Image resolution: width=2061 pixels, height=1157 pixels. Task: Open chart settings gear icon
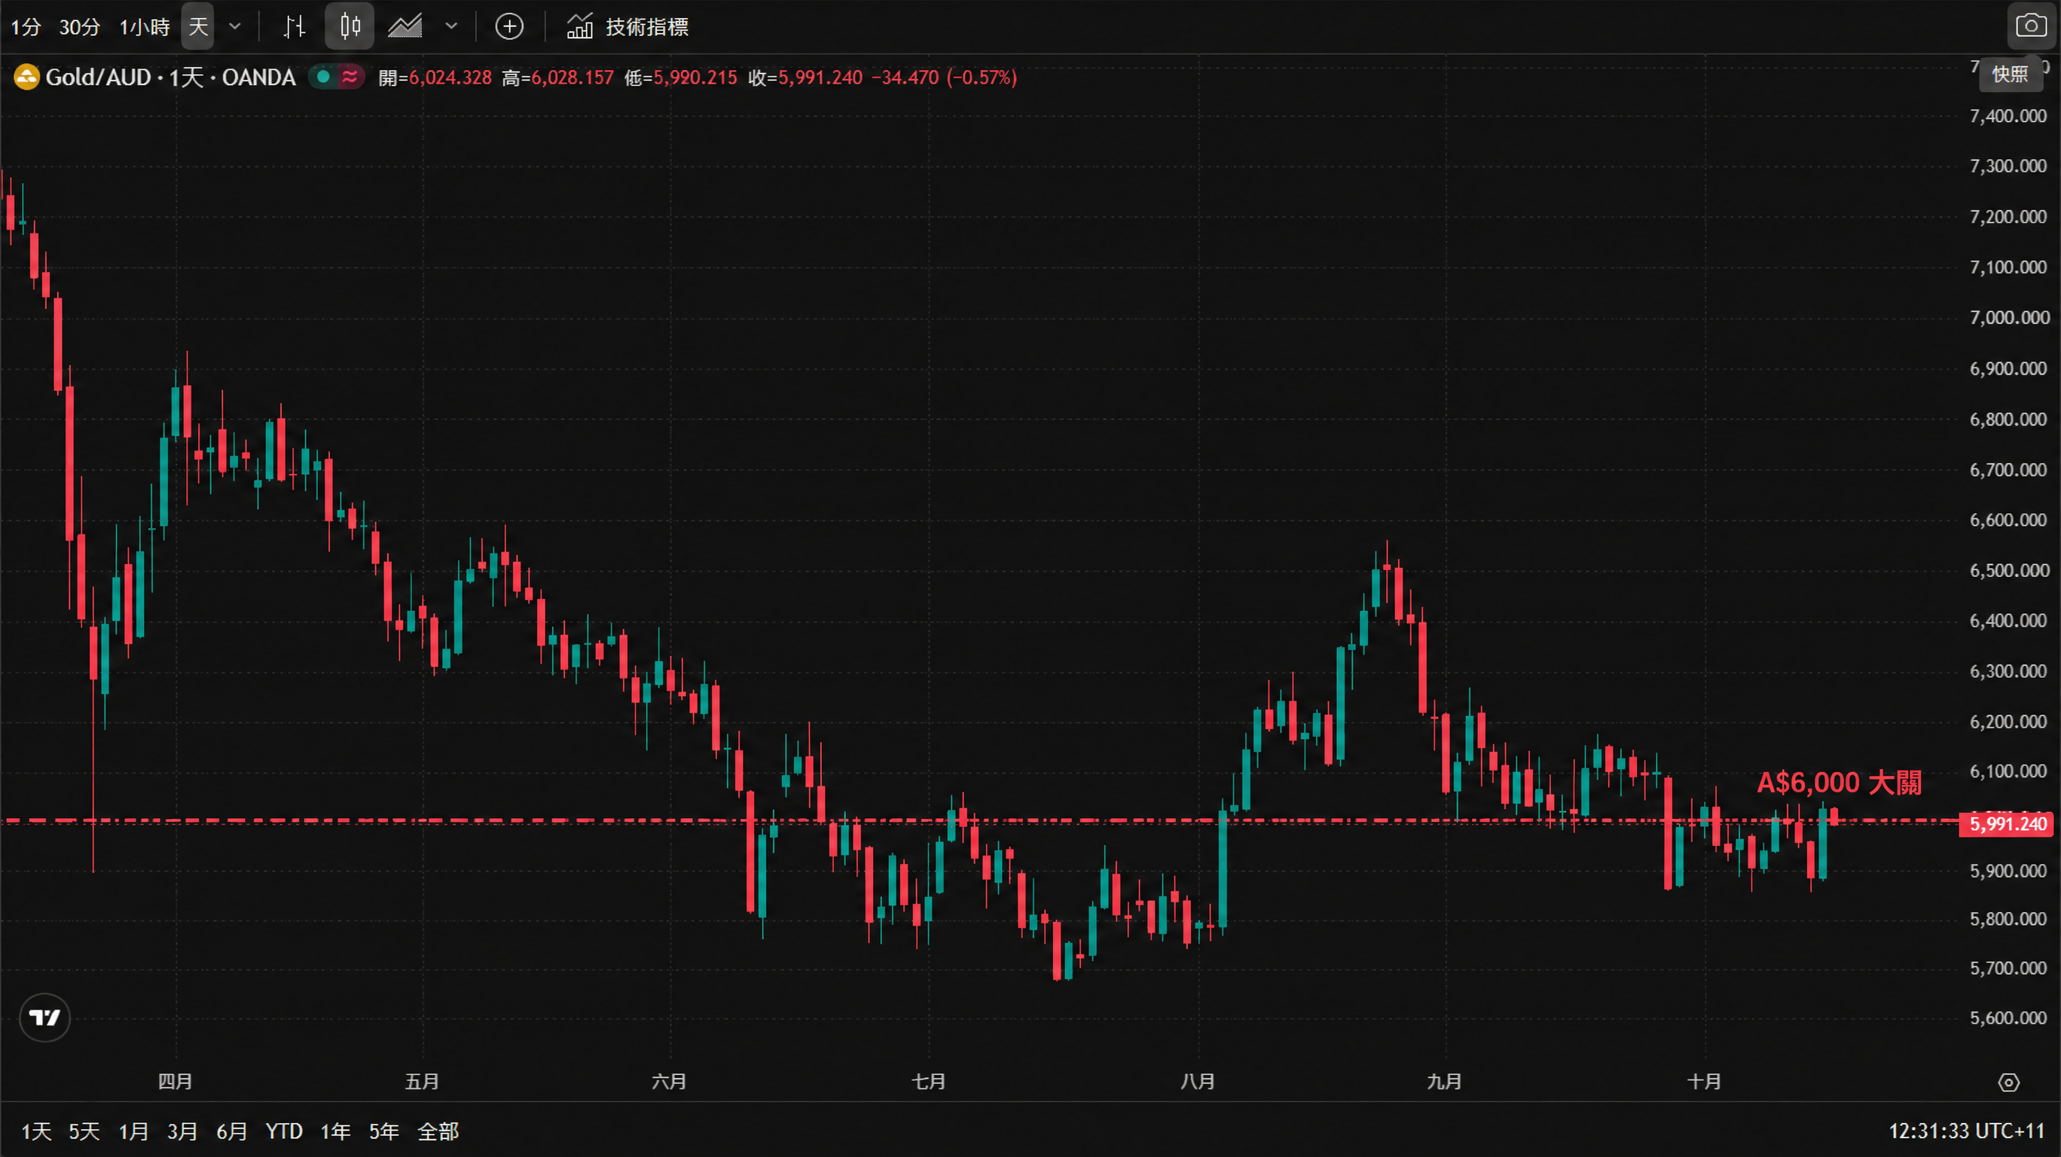[2009, 1082]
